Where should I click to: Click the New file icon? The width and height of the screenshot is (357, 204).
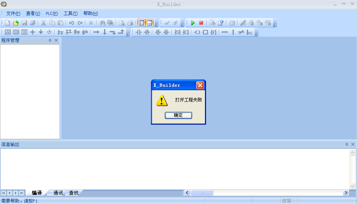(x=7, y=23)
